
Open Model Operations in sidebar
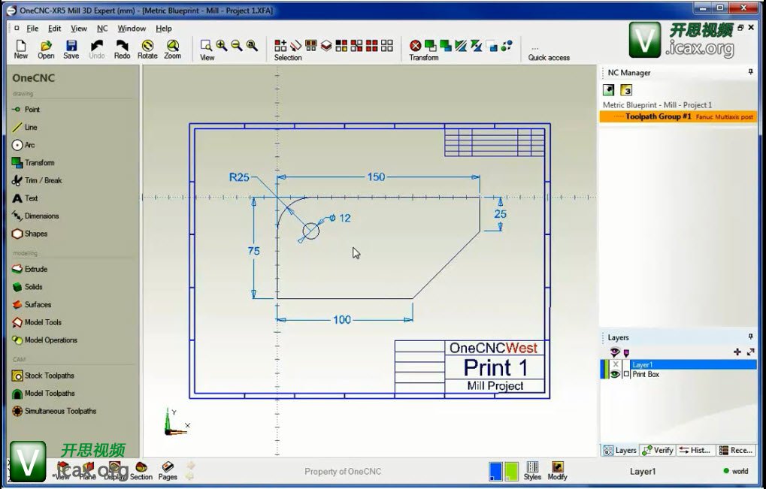(x=44, y=340)
